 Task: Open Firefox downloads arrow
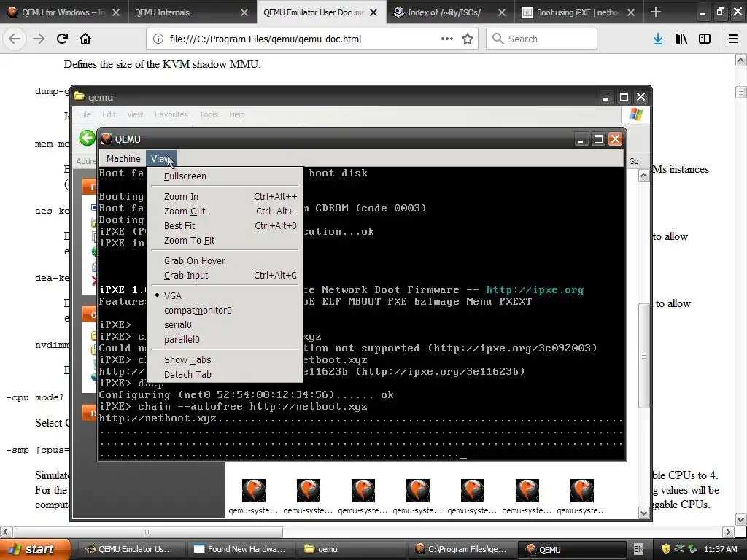(x=658, y=39)
